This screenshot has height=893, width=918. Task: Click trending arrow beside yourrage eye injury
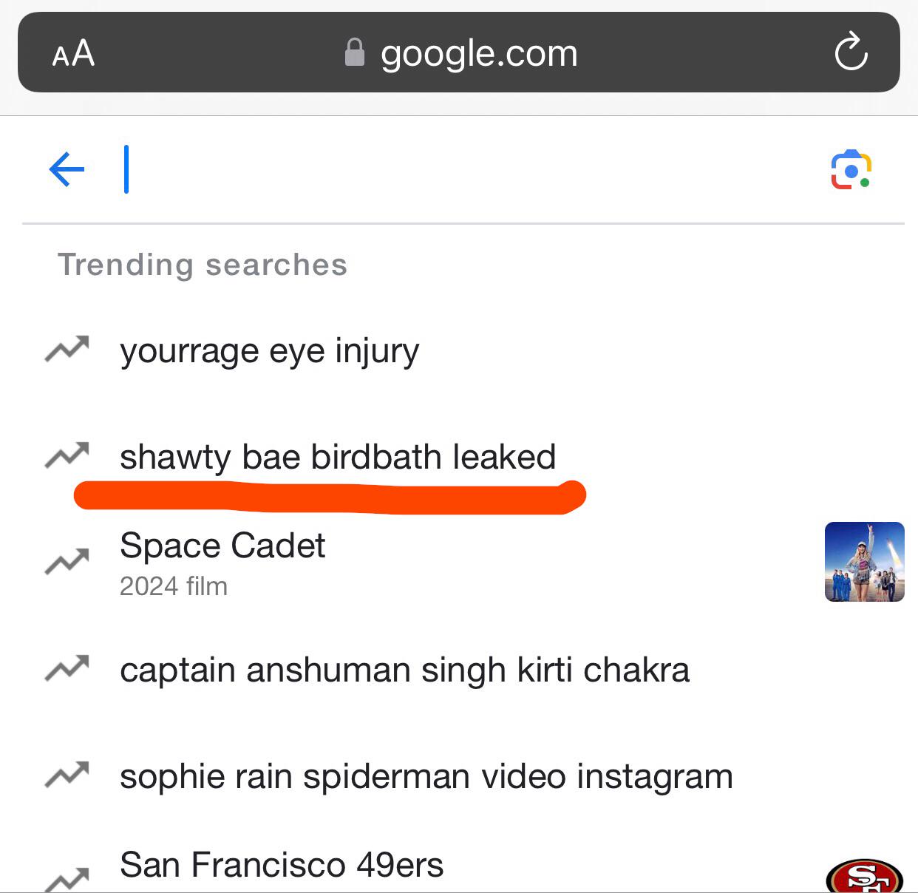(x=67, y=349)
